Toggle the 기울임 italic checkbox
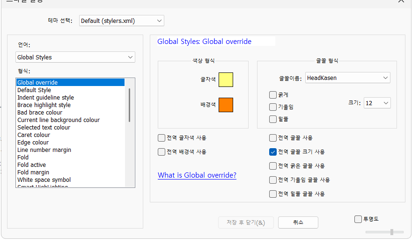 [x=273, y=107]
